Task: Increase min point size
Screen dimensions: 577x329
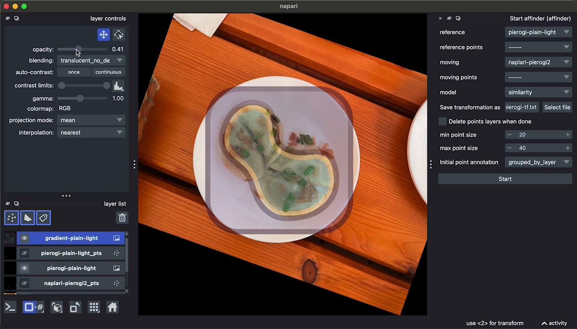Action: pyautogui.click(x=568, y=135)
